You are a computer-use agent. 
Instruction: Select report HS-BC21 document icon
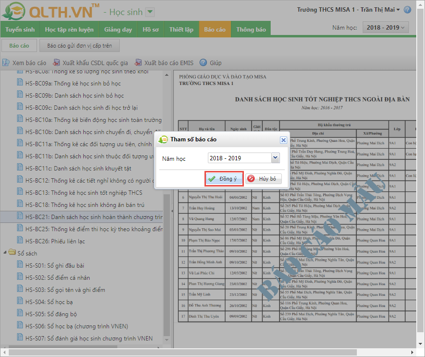coord(20,216)
